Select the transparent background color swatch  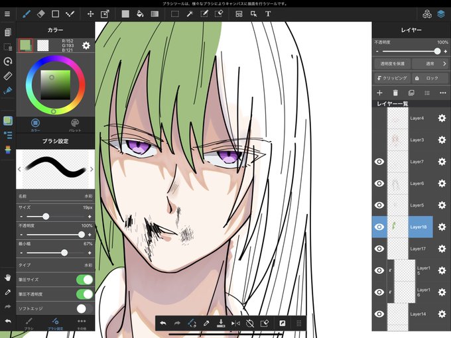click(x=43, y=46)
